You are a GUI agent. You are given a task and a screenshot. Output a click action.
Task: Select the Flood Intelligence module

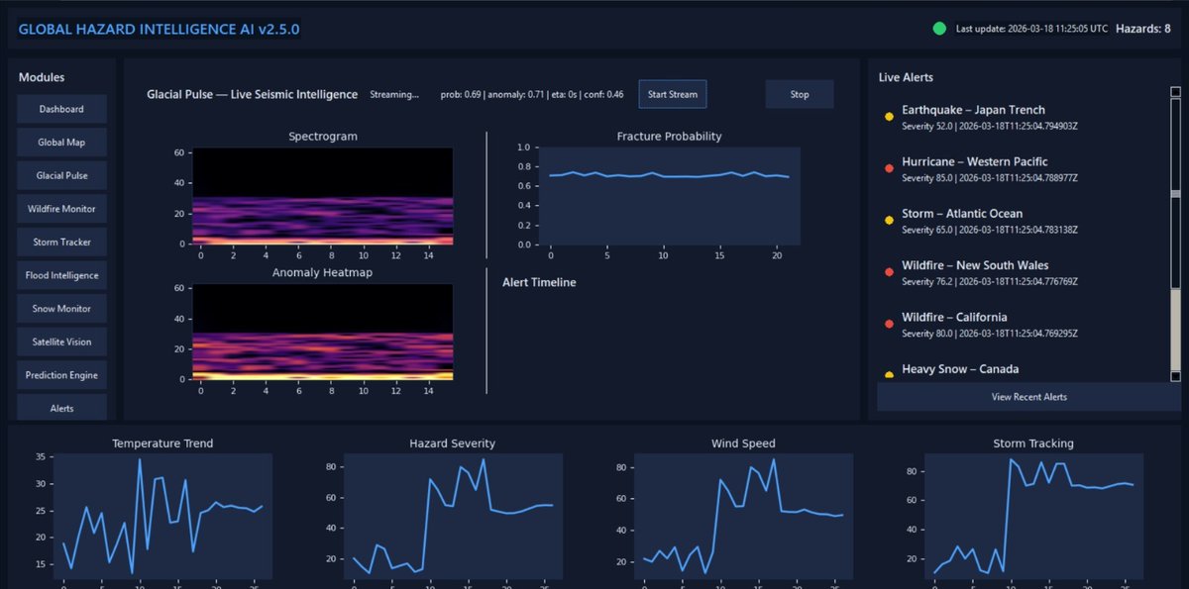click(x=61, y=275)
